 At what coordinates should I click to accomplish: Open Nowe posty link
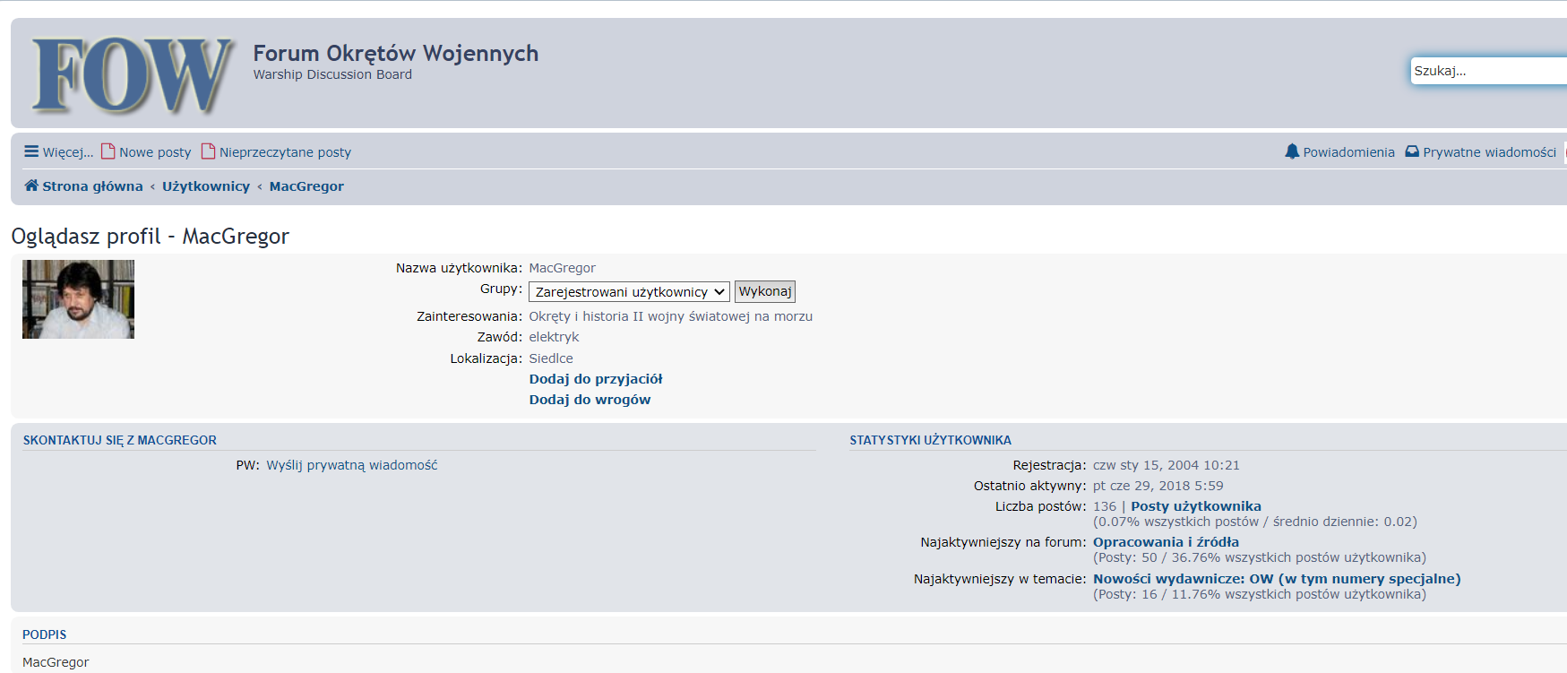click(x=155, y=152)
